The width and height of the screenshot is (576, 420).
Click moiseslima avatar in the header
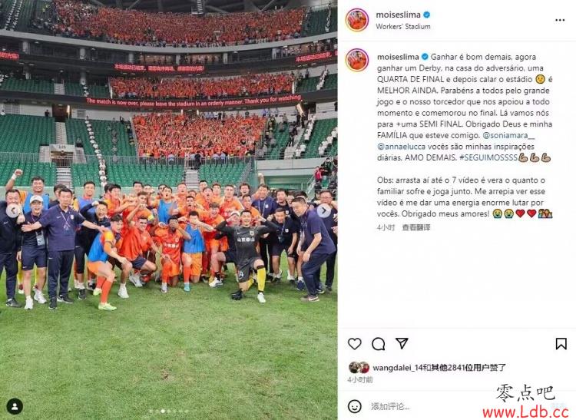356,20
